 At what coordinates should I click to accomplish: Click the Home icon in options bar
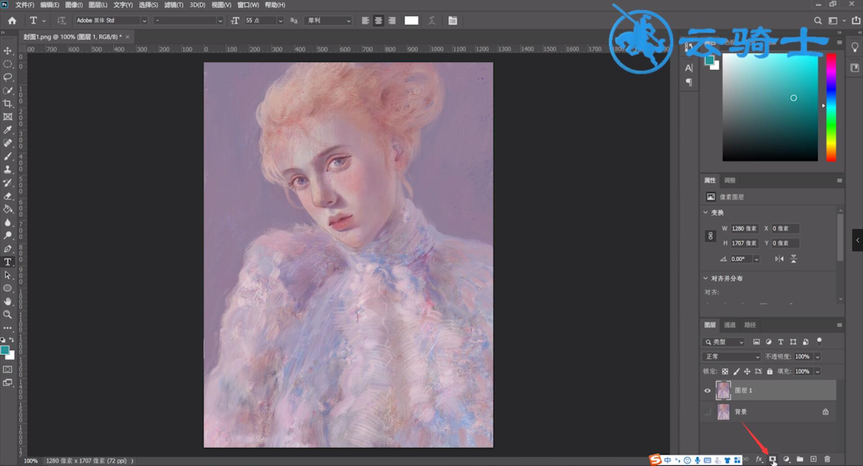click(x=12, y=21)
